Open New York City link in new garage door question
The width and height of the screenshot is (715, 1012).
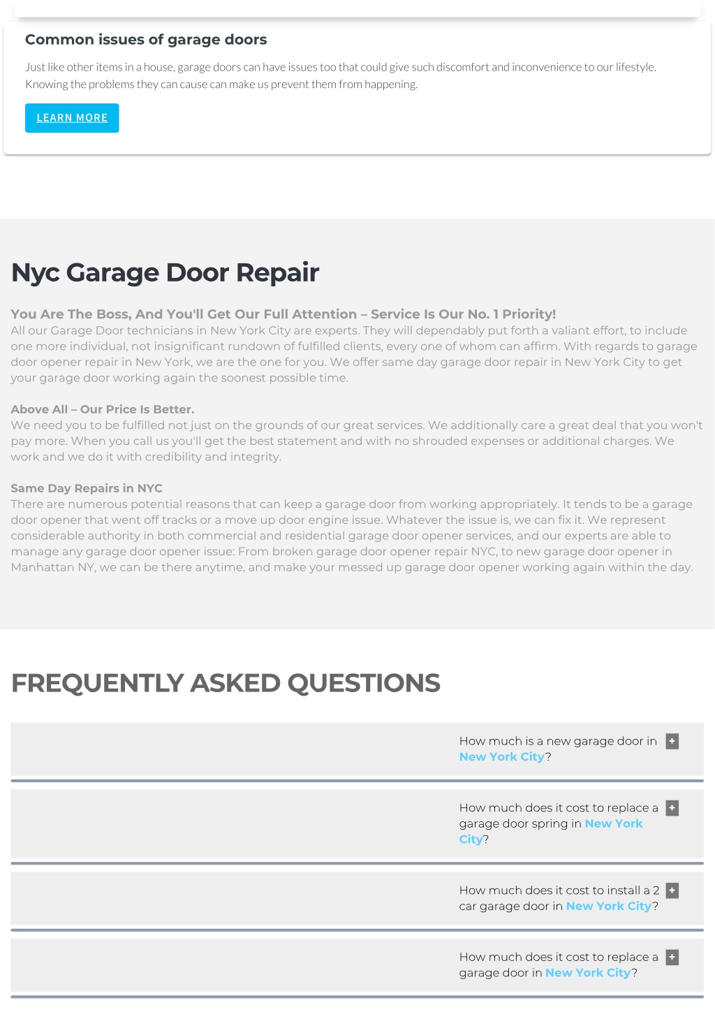pyautogui.click(x=501, y=757)
